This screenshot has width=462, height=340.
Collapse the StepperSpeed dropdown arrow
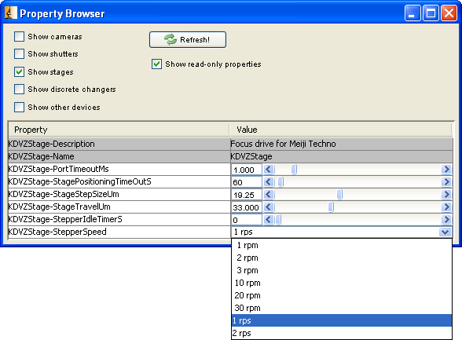click(x=445, y=232)
